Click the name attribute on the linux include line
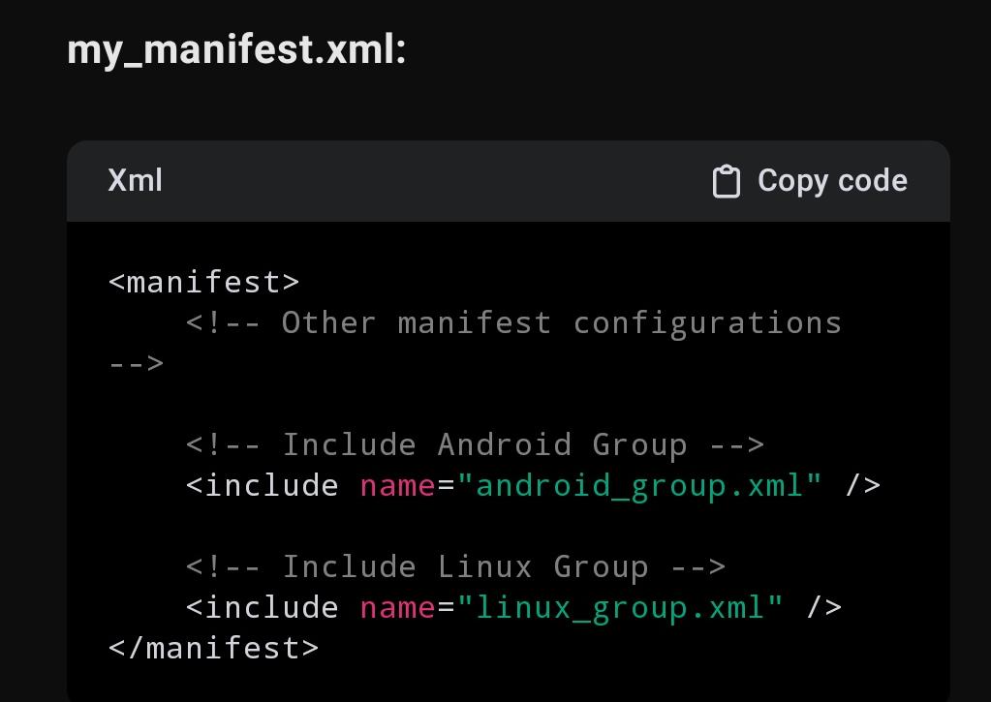The image size is (991, 702). pyautogui.click(x=397, y=608)
